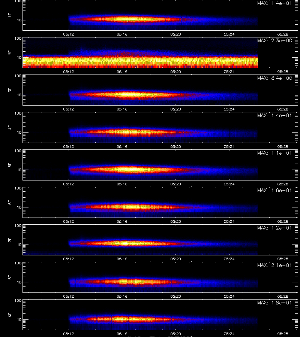Select the 'MAX: 1.2e+01' readout
300x337 pixels.
(x=274, y=228)
